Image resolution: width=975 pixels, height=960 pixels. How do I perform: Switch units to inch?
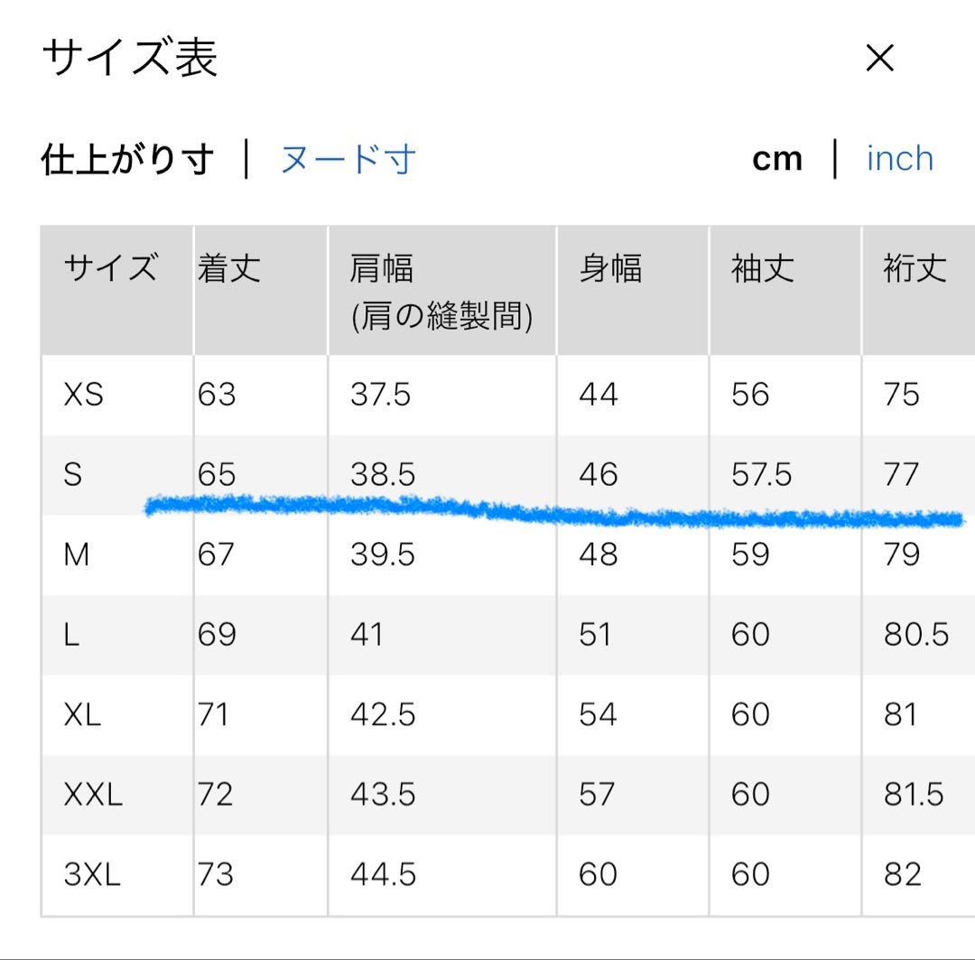click(x=900, y=159)
